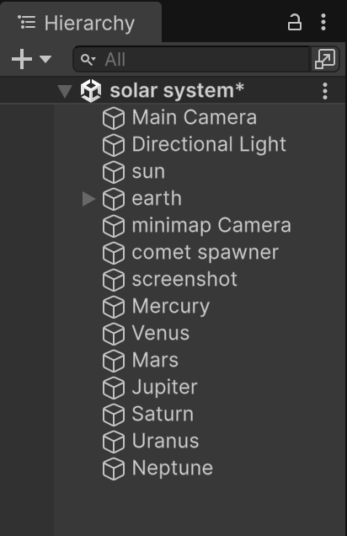
Task: Click the plus icon to create object
Action: 22,59
